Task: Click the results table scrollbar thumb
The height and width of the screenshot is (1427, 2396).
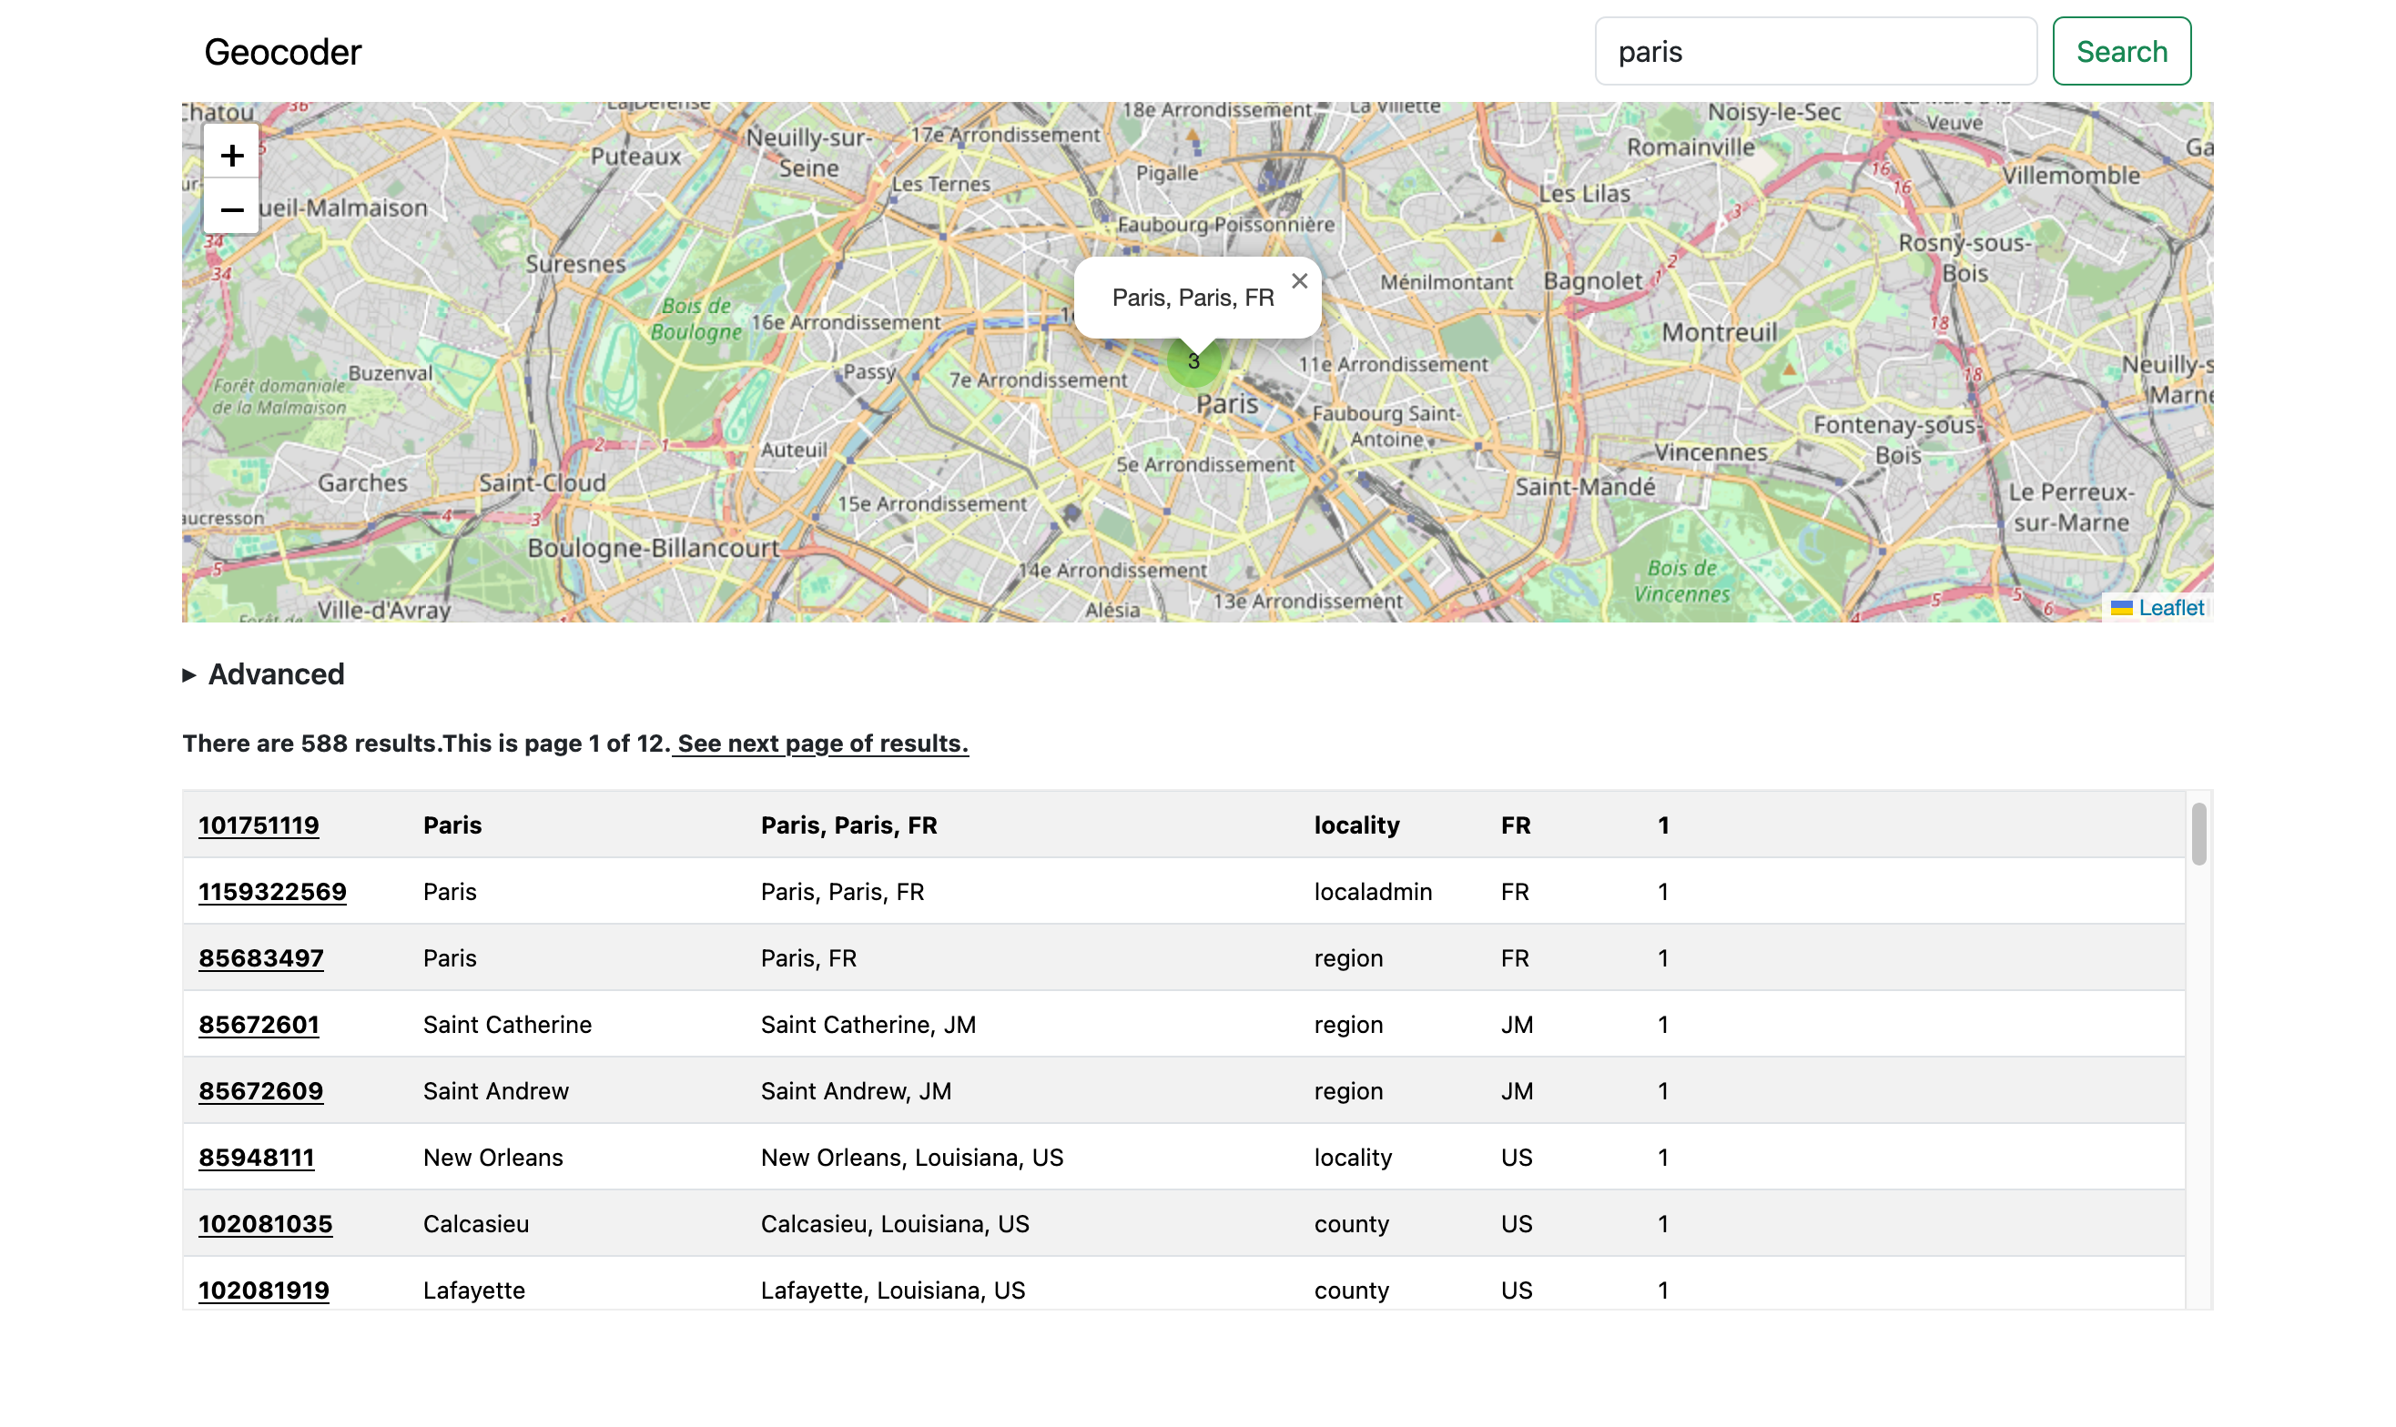Action: 2198,834
